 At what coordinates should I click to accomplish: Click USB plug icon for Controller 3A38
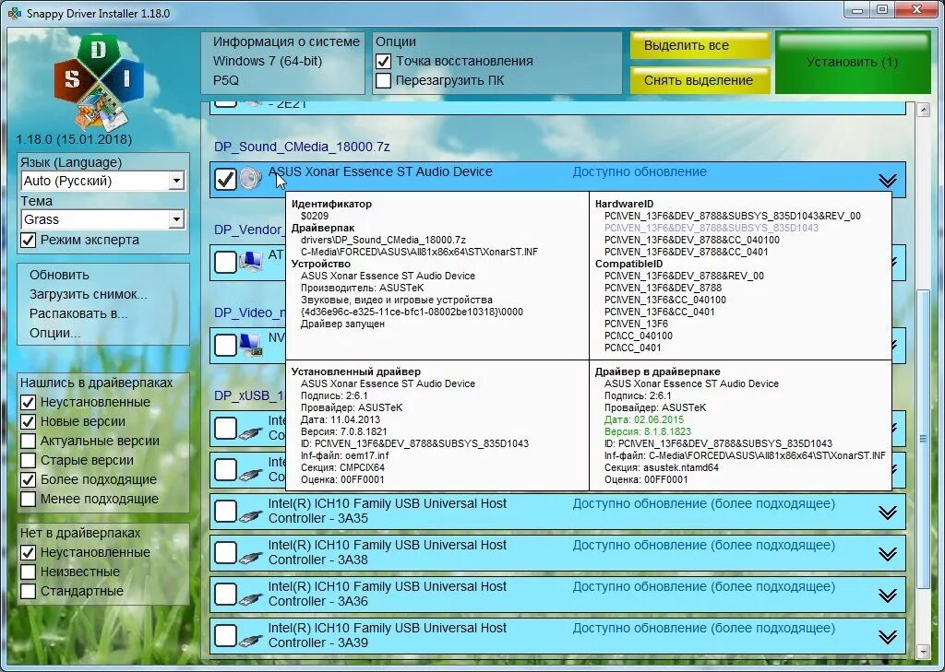pyautogui.click(x=251, y=557)
